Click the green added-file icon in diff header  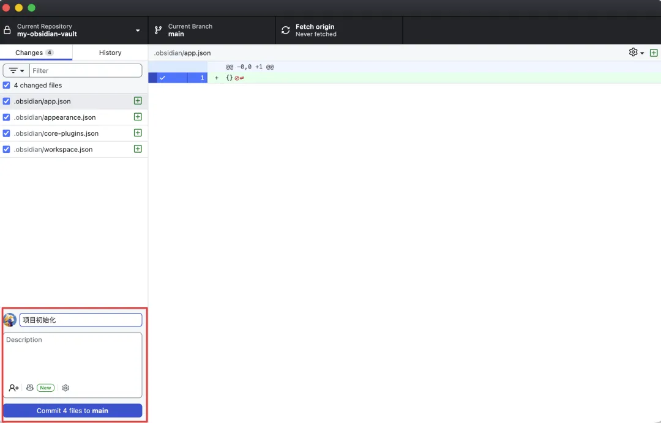point(654,53)
